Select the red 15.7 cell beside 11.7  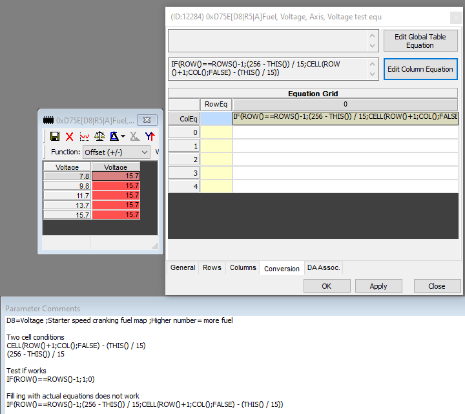click(116, 195)
